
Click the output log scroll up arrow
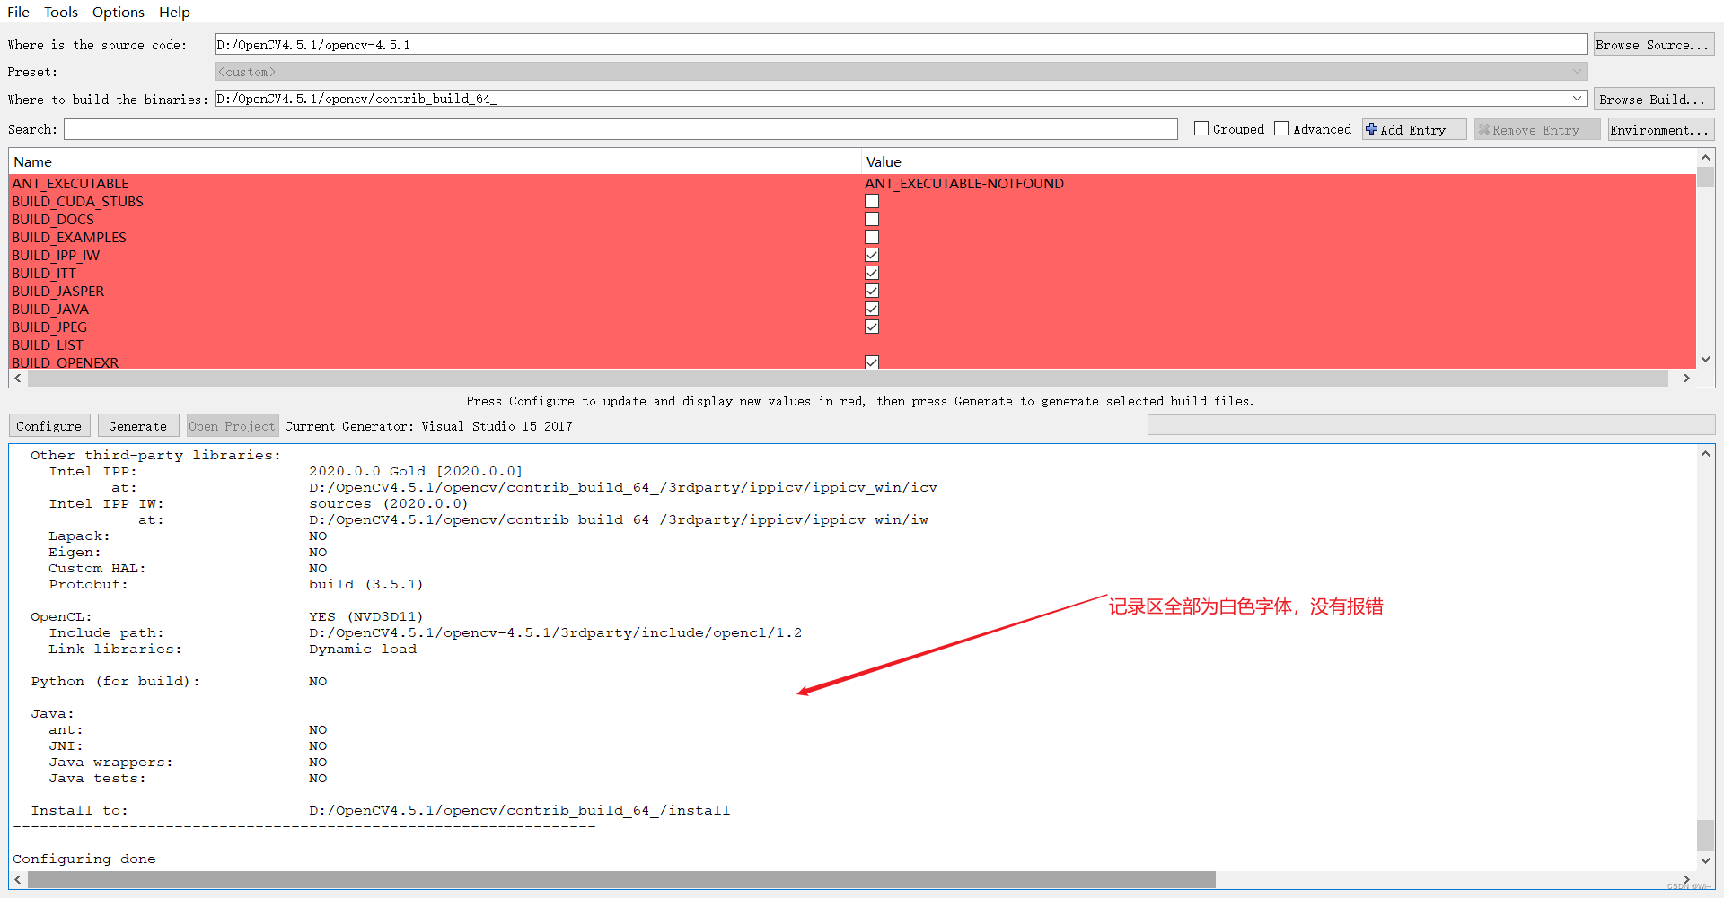(x=1705, y=454)
